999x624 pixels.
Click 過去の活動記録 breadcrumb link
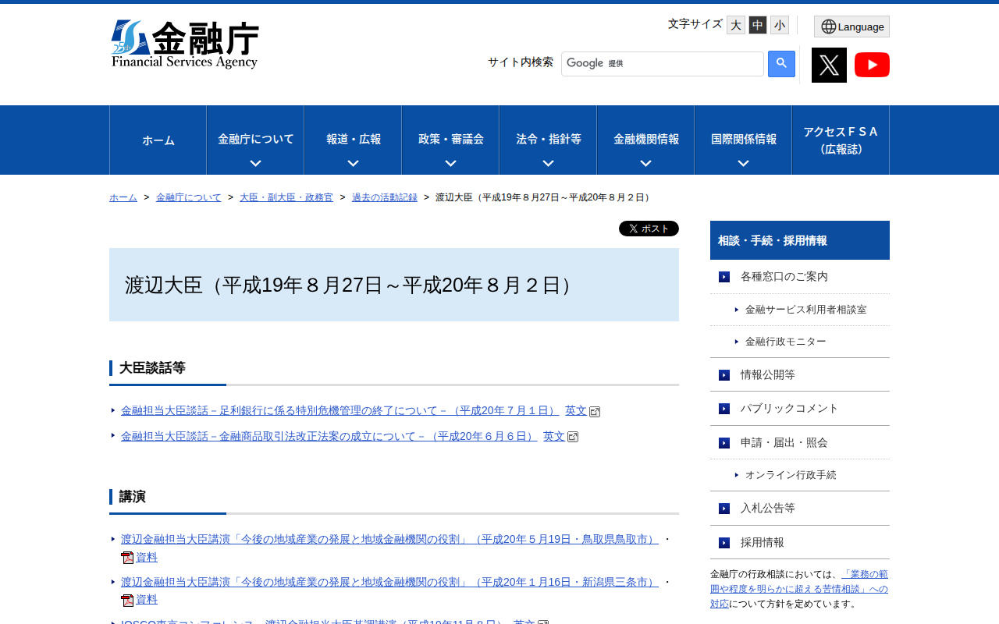[x=385, y=197]
